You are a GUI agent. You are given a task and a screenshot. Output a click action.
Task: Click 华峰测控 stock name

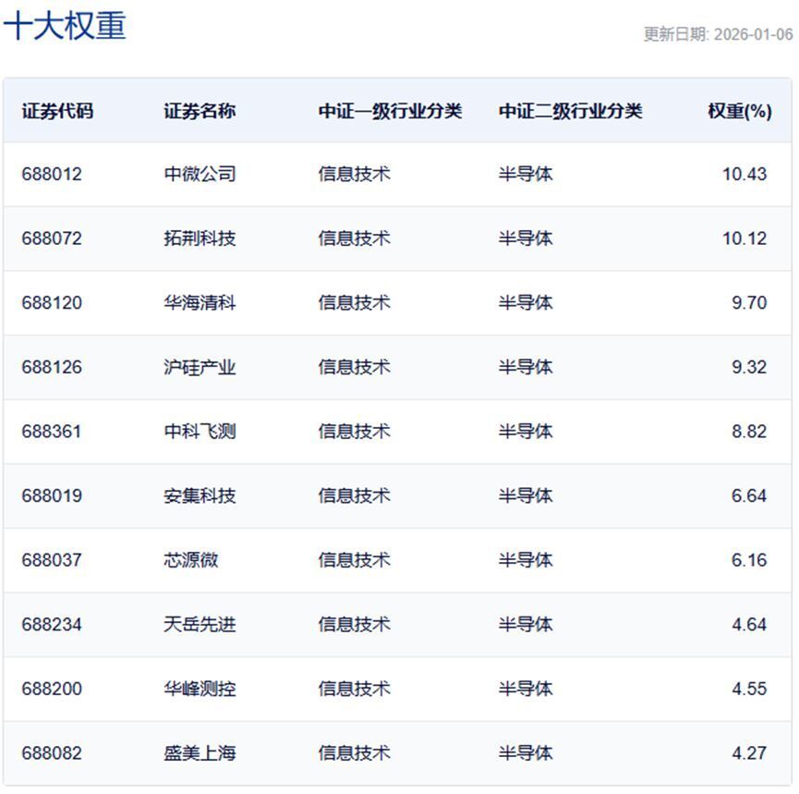click(x=198, y=689)
